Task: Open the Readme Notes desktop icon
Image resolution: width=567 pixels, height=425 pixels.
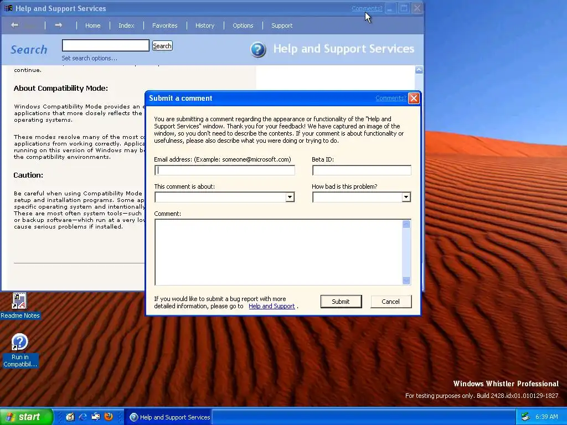Action: (x=20, y=305)
